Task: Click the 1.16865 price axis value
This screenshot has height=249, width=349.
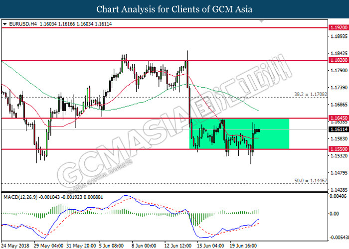Action: click(x=339, y=105)
